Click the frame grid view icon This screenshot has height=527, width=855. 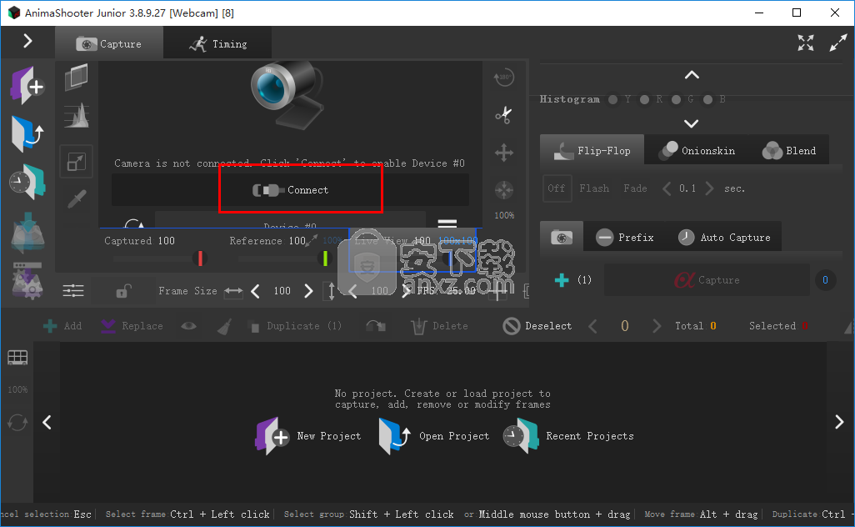[x=17, y=358]
